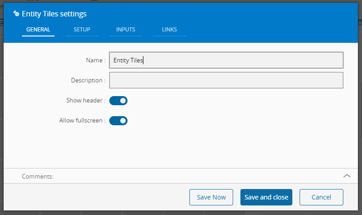Toggle the Allow fullscreen switch
The width and height of the screenshot is (362, 215).
(118, 121)
